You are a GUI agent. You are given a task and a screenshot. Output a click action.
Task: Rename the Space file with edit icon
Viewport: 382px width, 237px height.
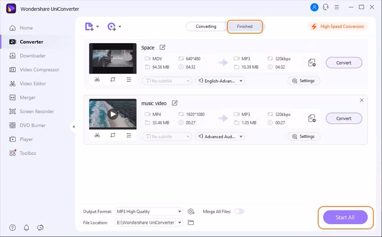click(163, 48)
